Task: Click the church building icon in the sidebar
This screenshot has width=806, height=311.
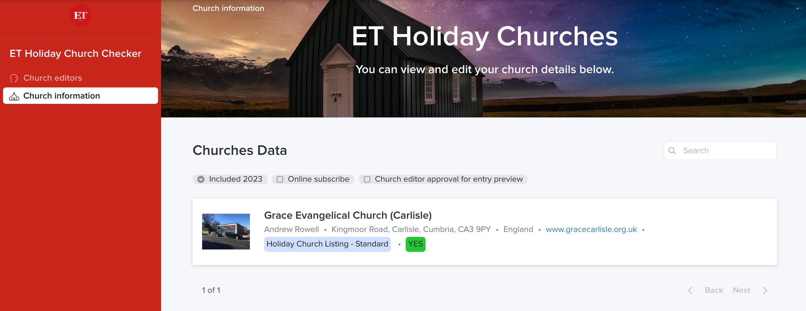Action: coord(14,96)
